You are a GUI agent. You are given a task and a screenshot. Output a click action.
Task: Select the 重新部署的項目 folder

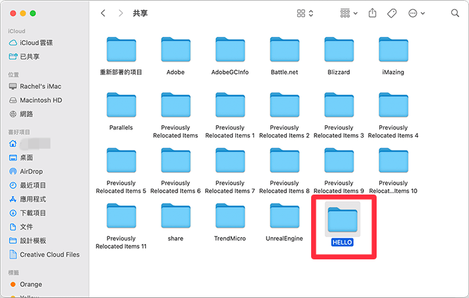click(121, 50)
